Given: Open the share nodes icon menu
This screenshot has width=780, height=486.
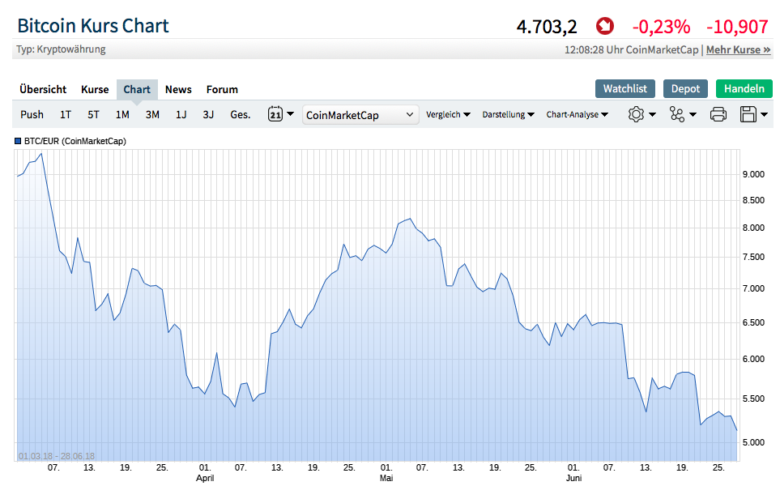Looking at the screenshot, I should coord(676,114).
